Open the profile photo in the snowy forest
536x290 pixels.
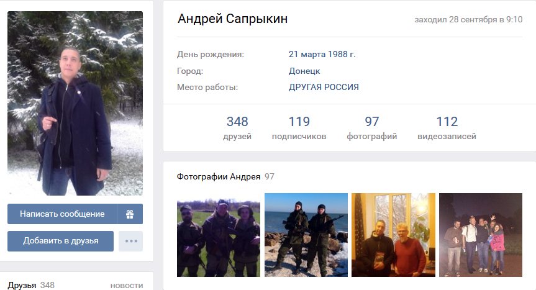point(75,103)
